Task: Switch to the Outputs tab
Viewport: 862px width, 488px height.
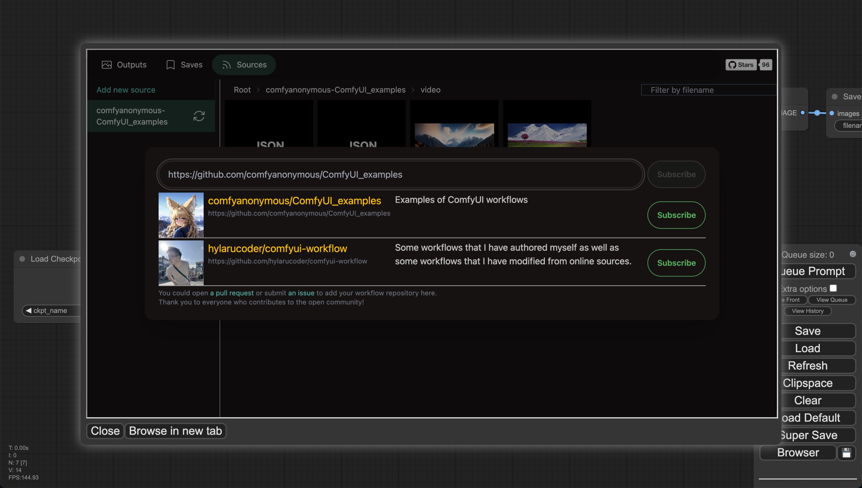Action: pyautogui.click(x=124, y=65)
